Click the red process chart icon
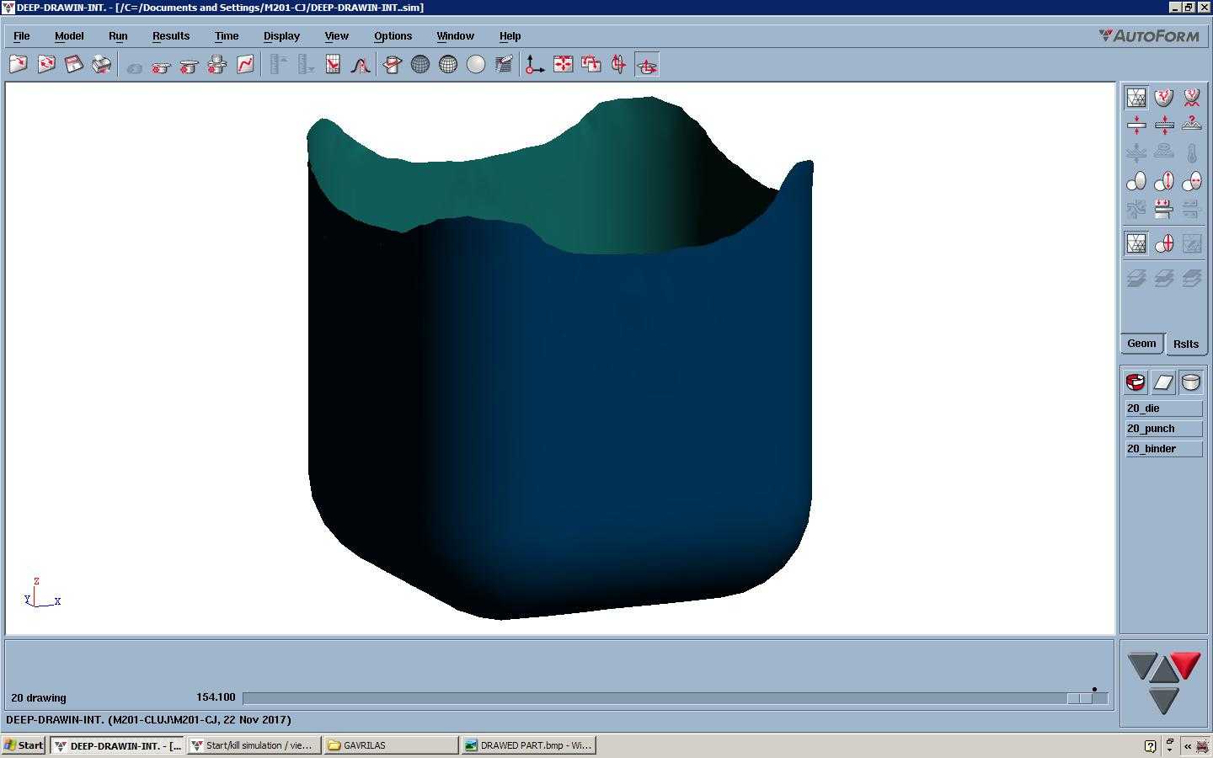The height and width of the screenshot is (758, 1213). pos(245,65)
